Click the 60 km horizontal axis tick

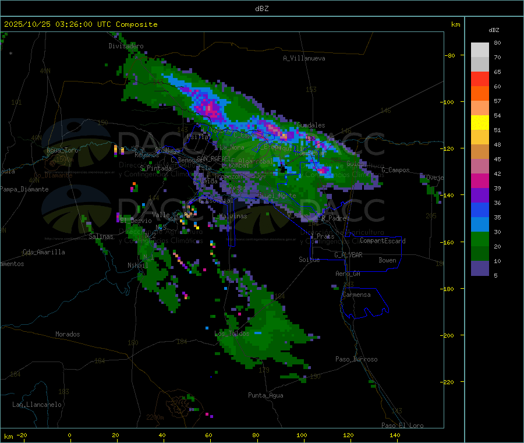(x=208, y=435)
